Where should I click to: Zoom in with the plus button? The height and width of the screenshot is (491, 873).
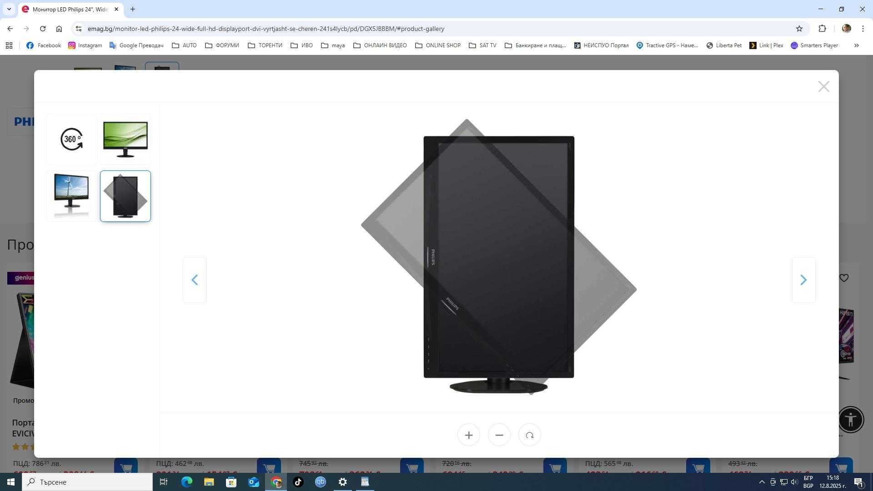pyautogui.click(x=469, y=435)
